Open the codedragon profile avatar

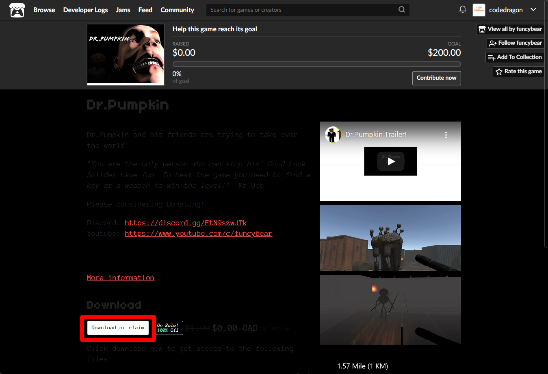[479, 10]
